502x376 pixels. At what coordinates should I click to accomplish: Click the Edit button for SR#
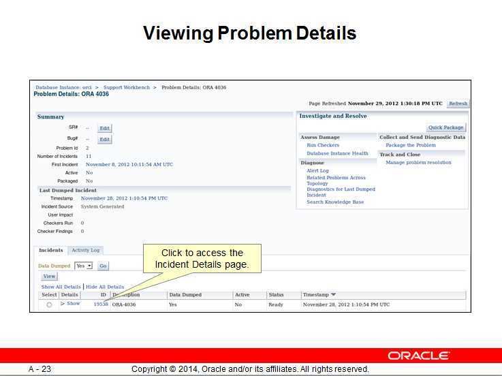point(105,128)
